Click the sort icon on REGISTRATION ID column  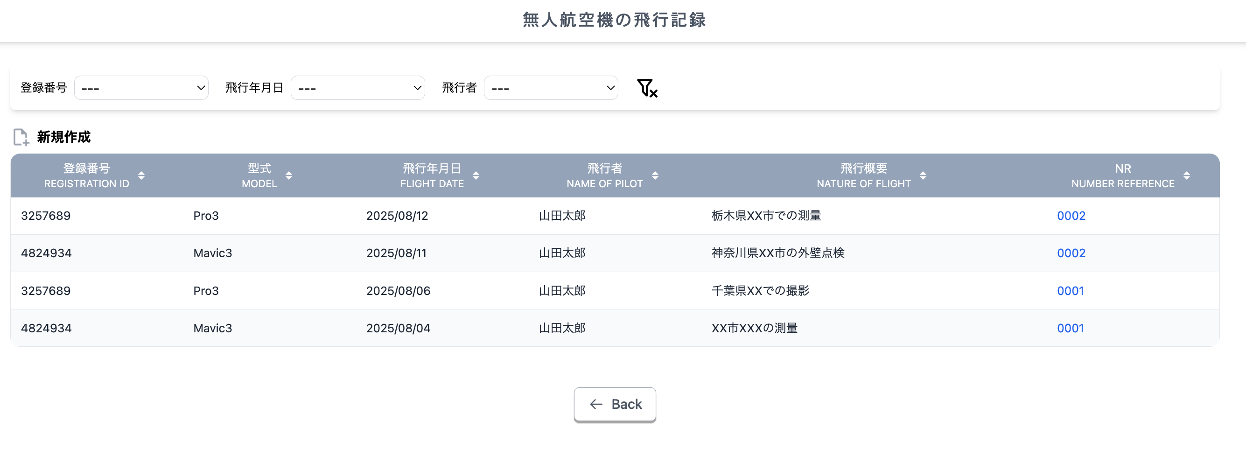click(142, 175)
